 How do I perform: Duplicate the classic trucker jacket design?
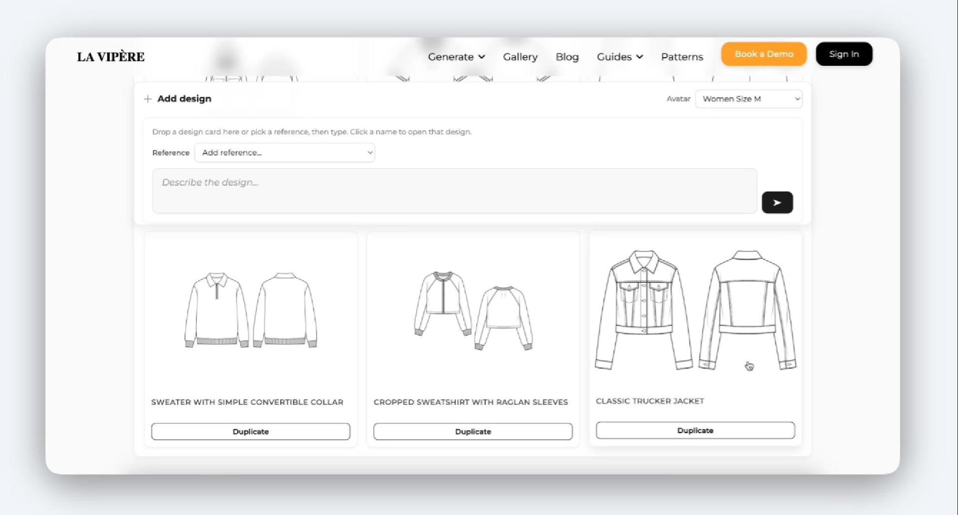695,431
